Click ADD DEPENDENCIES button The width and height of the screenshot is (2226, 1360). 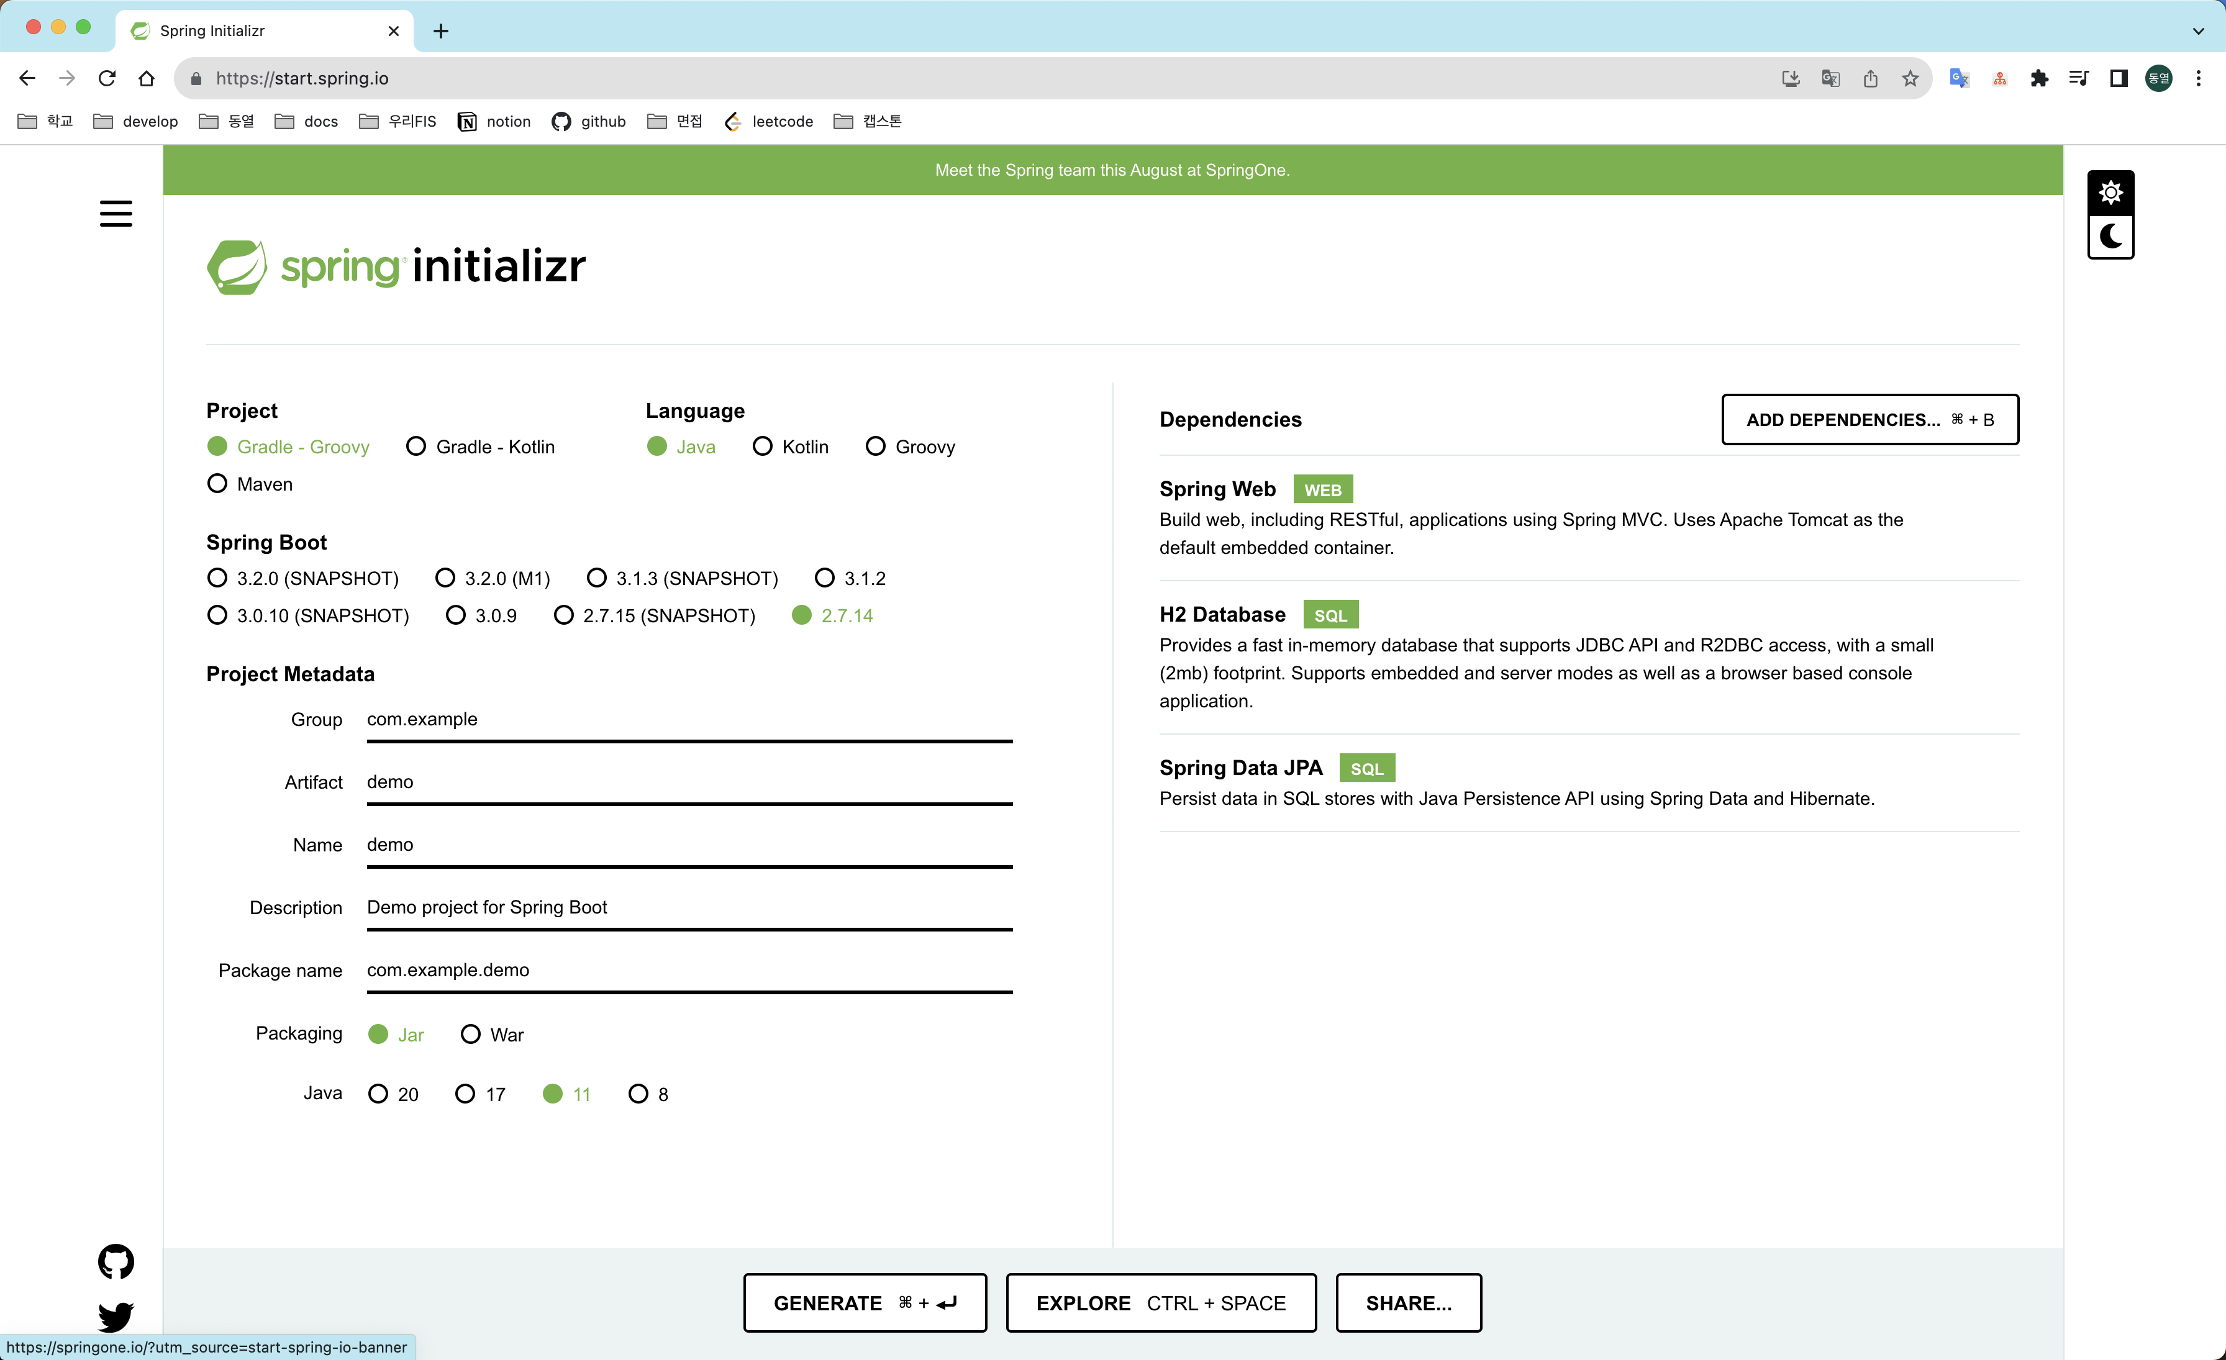[1869, 419]
